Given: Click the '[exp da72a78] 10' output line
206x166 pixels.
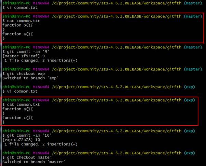Looking at the screenshot, I should pyautogui.click(x=21, y=140).
